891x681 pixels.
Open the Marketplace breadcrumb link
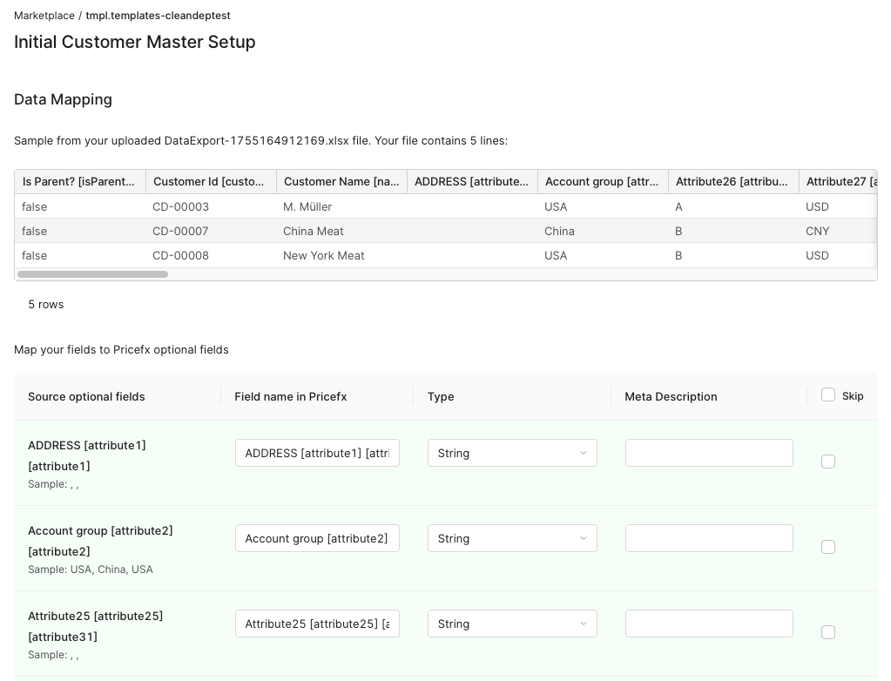(x=44, y=16)
